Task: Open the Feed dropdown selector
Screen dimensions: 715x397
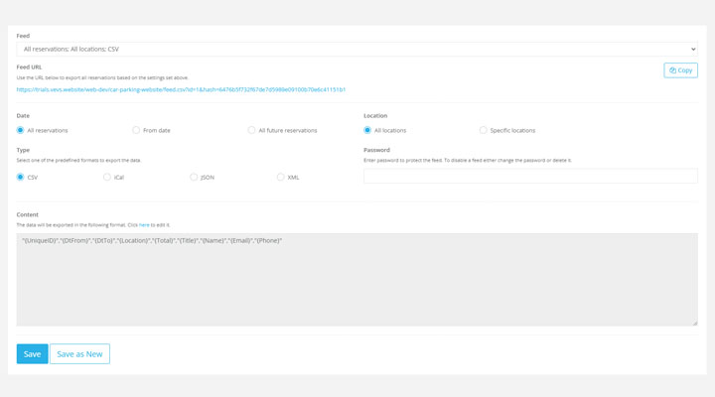Action: 357,50
